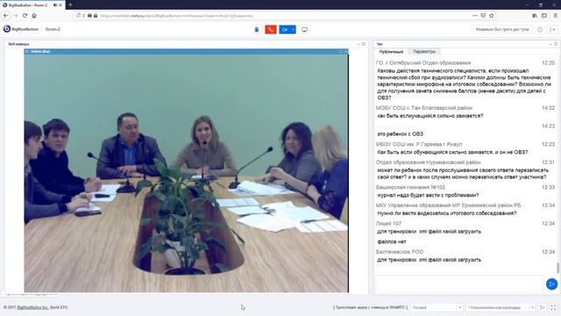The width and height of the screenshot is (561, 316).
Task: Open the language dropdown in the footer
Action: pos(437,307)
